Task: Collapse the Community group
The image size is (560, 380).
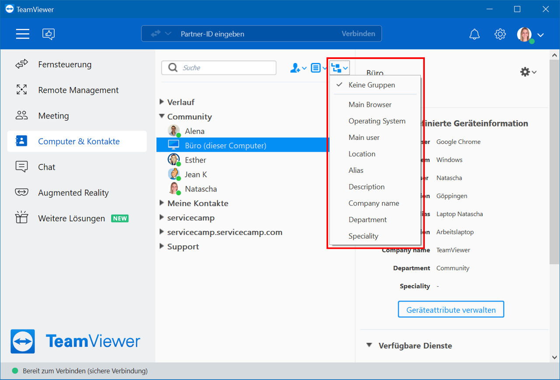Action: tap(162, 116)
